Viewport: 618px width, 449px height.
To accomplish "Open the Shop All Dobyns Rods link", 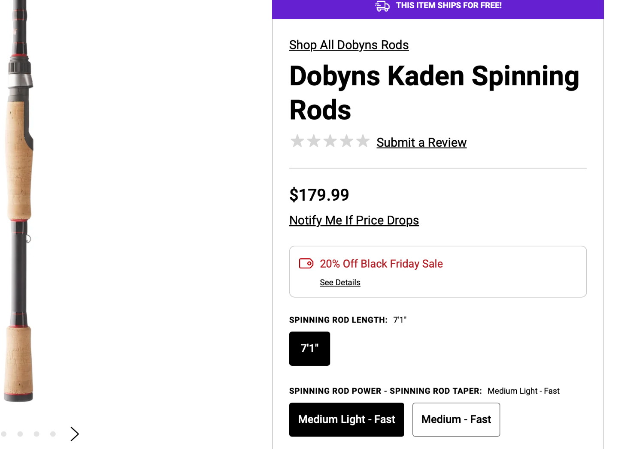I will (348, 45).
